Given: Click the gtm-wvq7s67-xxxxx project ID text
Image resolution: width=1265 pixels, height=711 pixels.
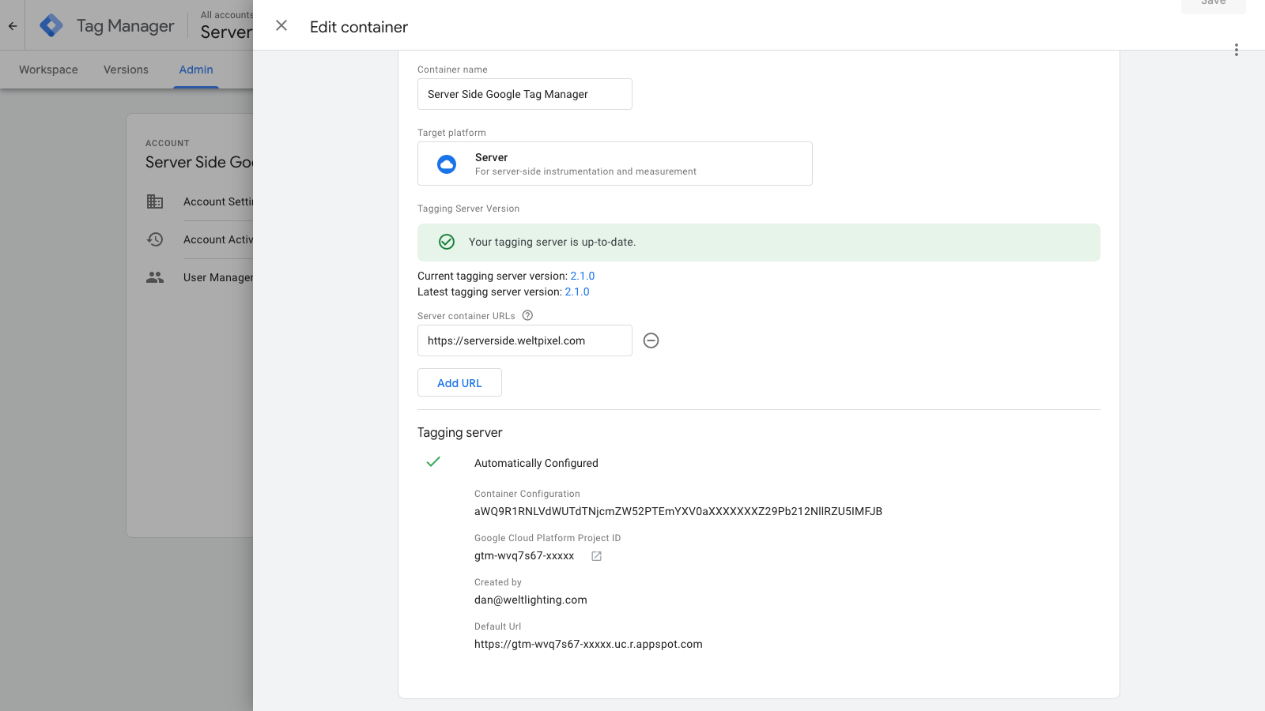Looking at the screenshot, I should [x=524, y=555].
